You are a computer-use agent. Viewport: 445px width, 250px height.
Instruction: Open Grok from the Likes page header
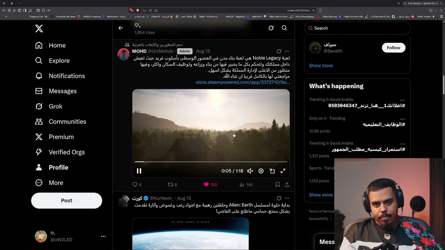click(x=271, y=28)
